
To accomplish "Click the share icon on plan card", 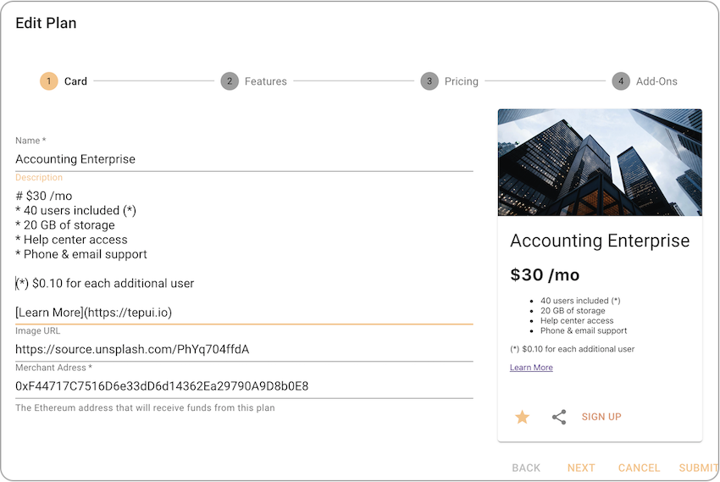I will coord(559,417).
